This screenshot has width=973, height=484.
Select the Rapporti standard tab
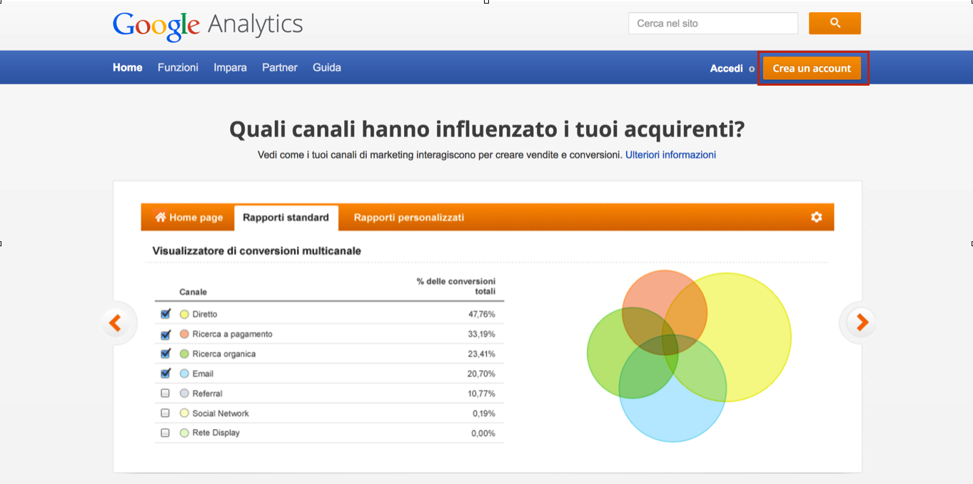(x=286, y=217)
